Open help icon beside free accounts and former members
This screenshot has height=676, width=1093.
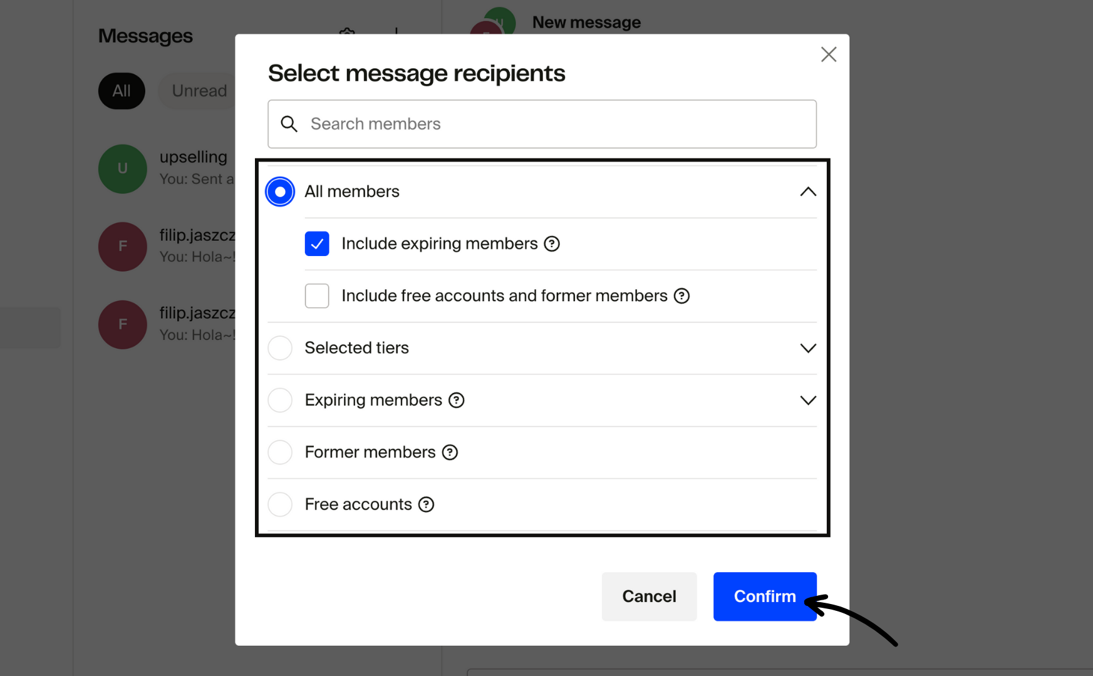[681, 295]
